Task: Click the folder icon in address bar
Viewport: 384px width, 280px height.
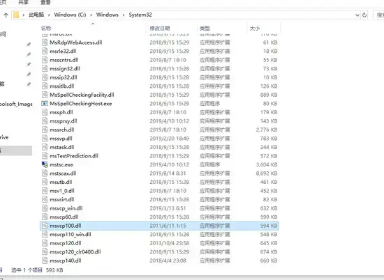Action: tap(16, 15)
